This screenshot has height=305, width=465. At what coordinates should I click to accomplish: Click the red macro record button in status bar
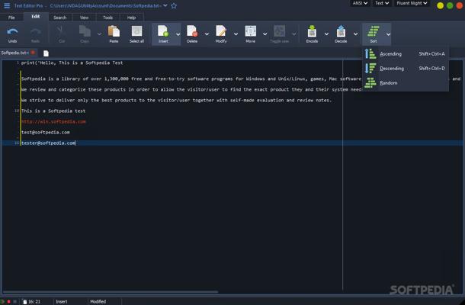[x=9, y=301]
